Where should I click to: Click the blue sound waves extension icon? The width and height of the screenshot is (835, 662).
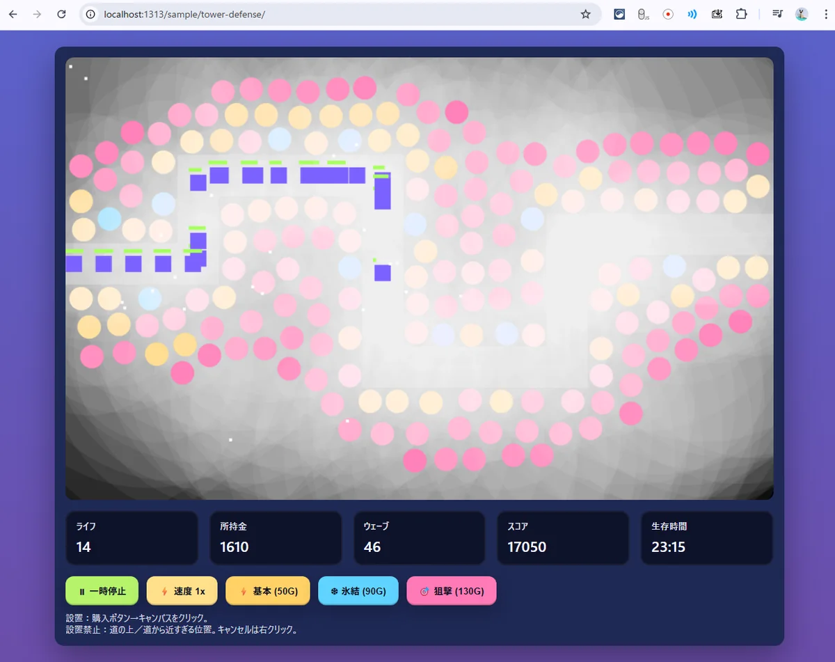tap(692, 14)
